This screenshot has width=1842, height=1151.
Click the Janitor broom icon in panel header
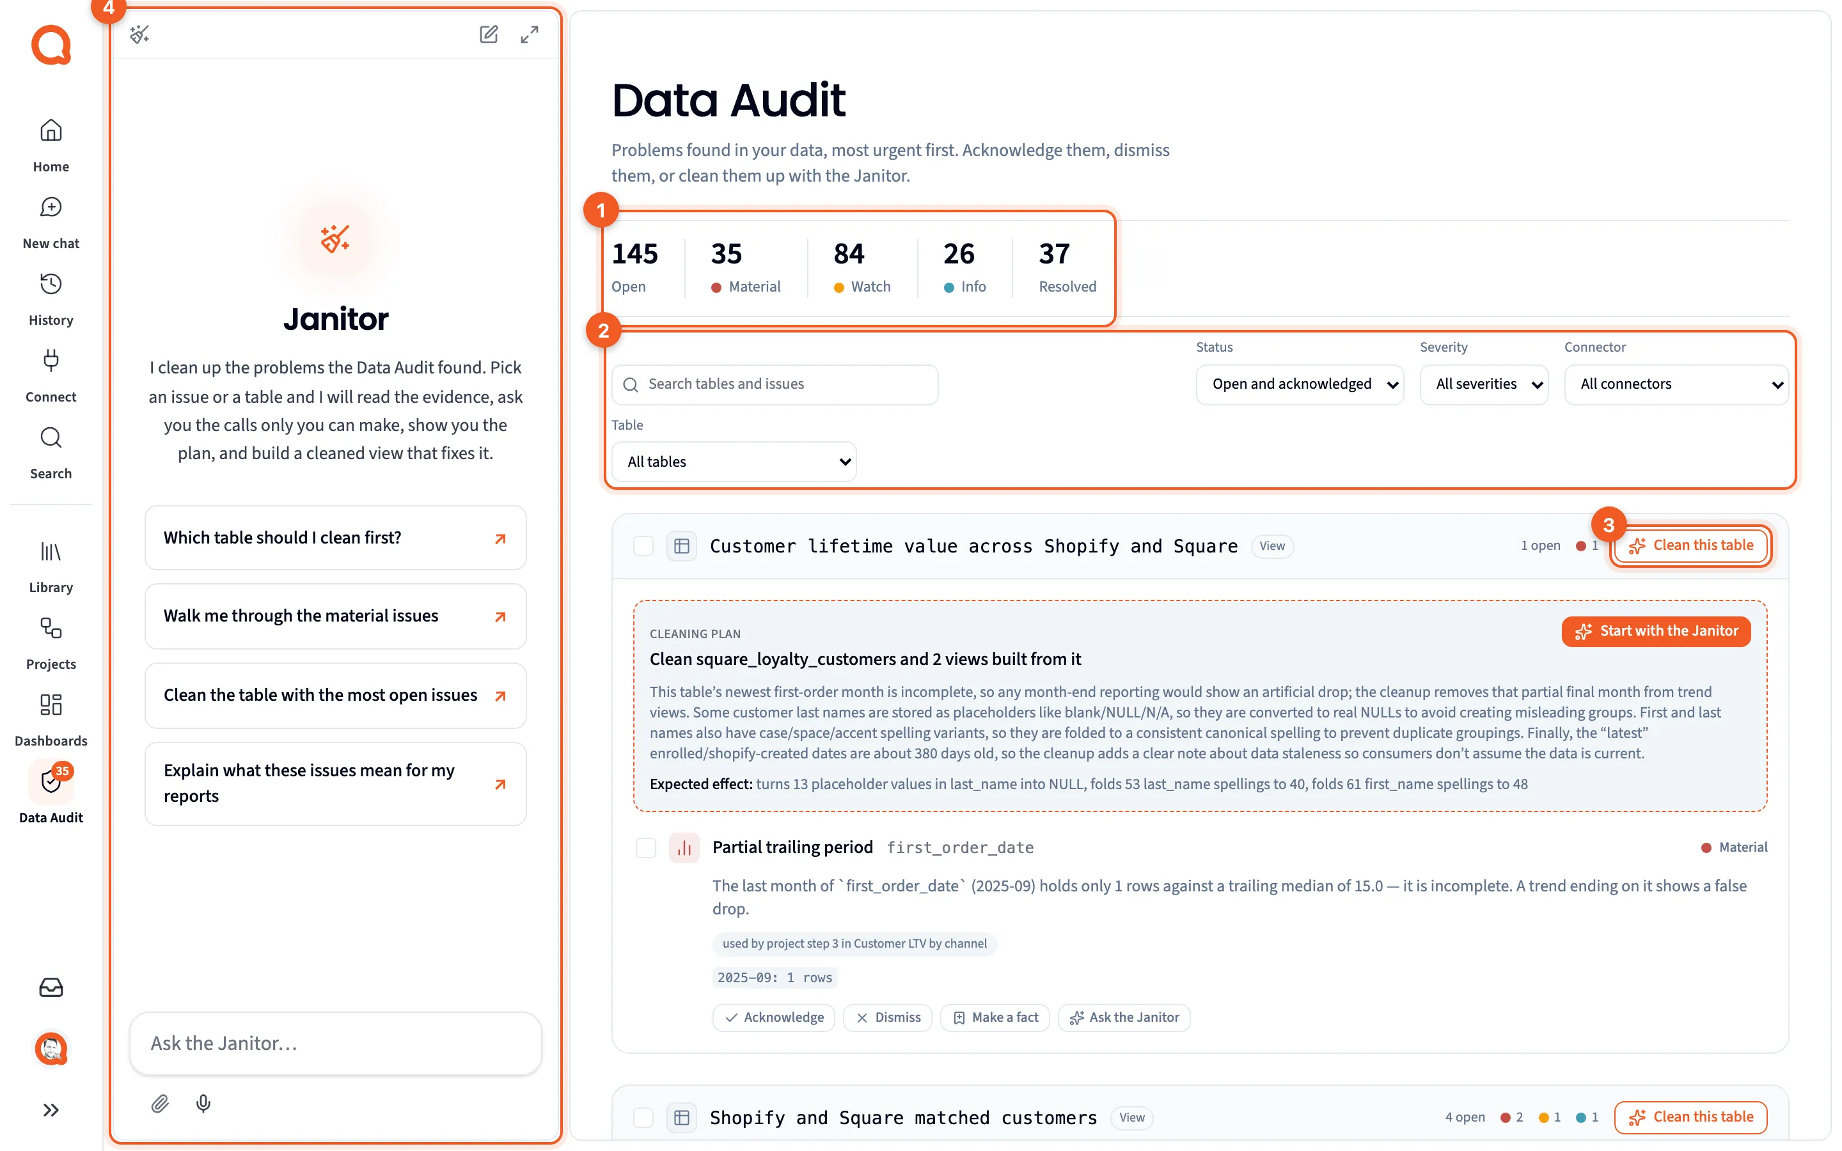(x=139, y=35)
